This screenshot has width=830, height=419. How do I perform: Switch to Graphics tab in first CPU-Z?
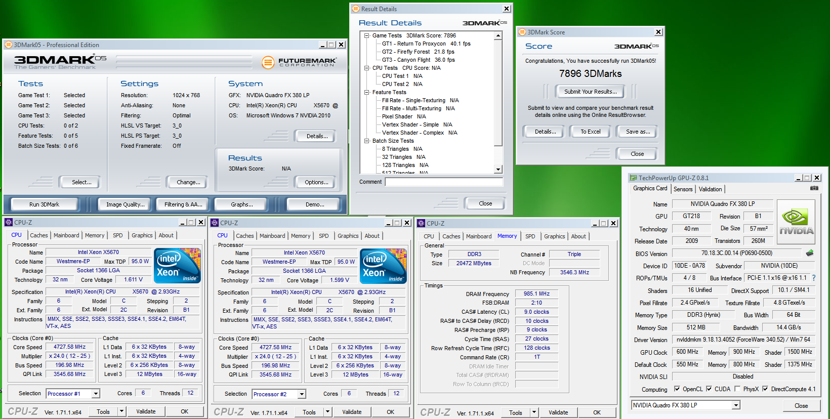pos(142,235)
